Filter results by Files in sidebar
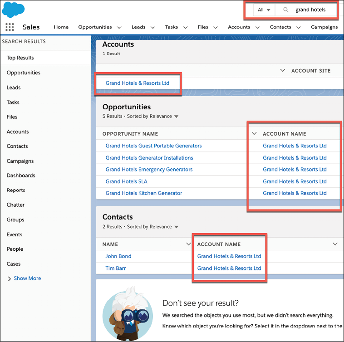Screen dimensions: 344x342 [x=12, y=117]
